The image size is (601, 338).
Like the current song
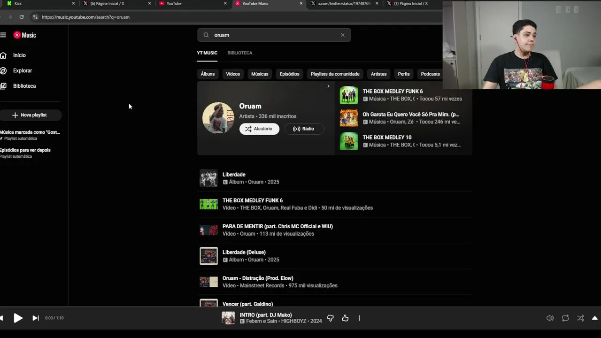pyautogui.click(x=345, y=318)
